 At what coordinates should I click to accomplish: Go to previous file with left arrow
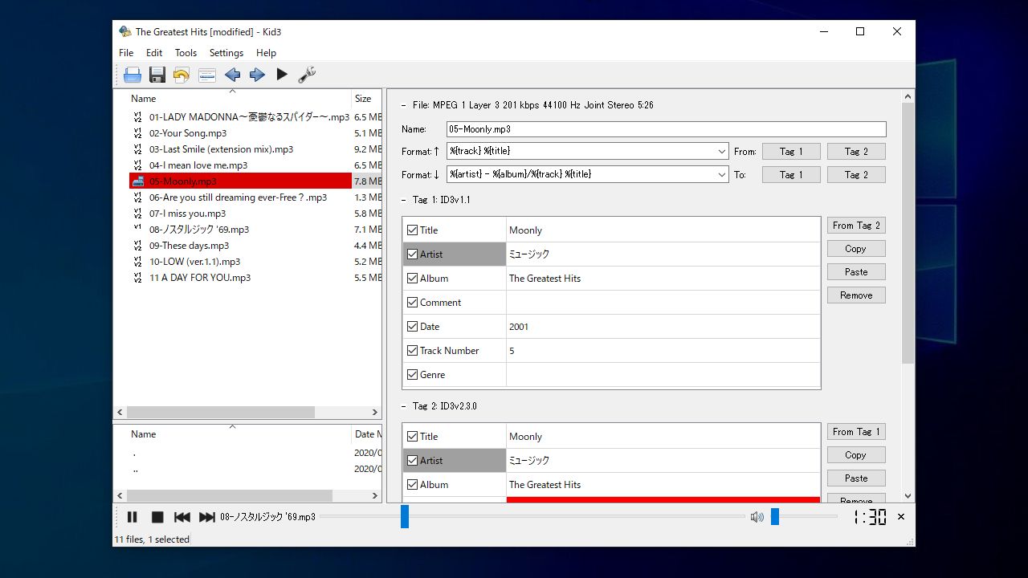click(x=232, y=75)
